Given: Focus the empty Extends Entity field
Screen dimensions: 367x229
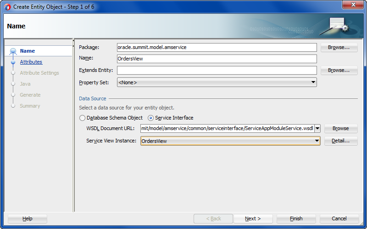Looking at the screenshot, I should 217,70.
